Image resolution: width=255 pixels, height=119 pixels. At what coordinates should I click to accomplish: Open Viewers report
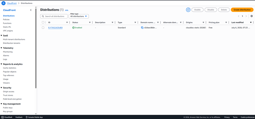point(6,83)
